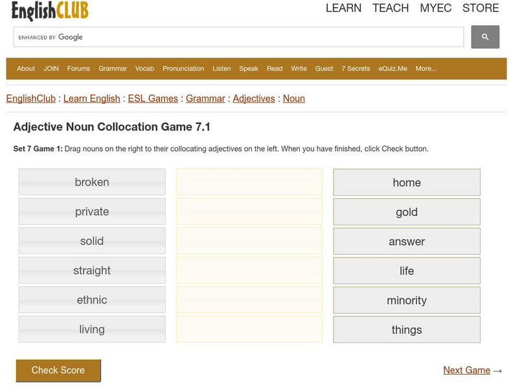Image resolution: width=513 pixels, height=389 pixels.
Task: Open 7 Secrets from the navigation bar
Action: 356,69
